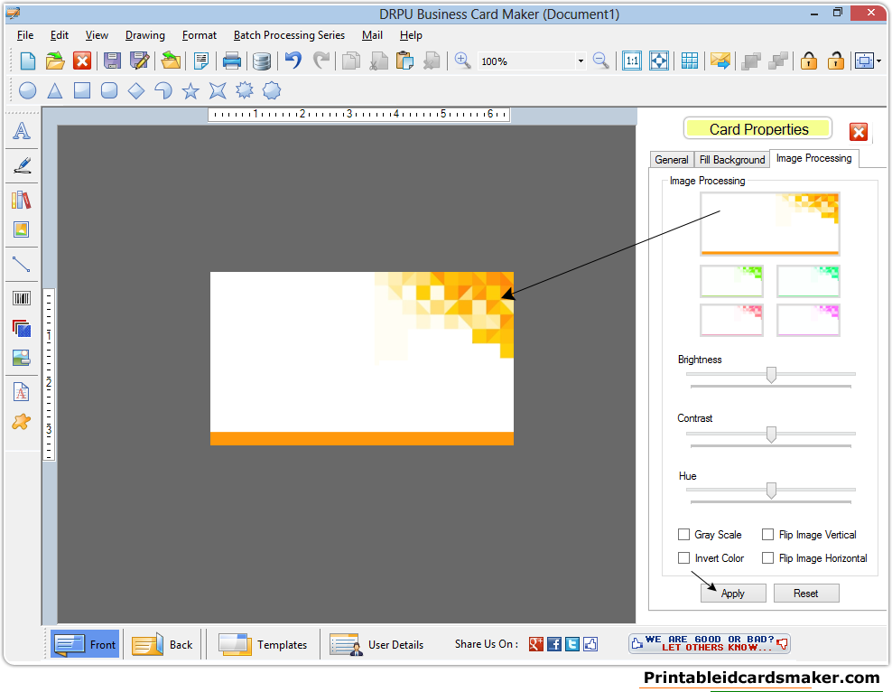Select the line drawing tool
The height and width of the screenshot is (692, 892).
tap(22, 265)
